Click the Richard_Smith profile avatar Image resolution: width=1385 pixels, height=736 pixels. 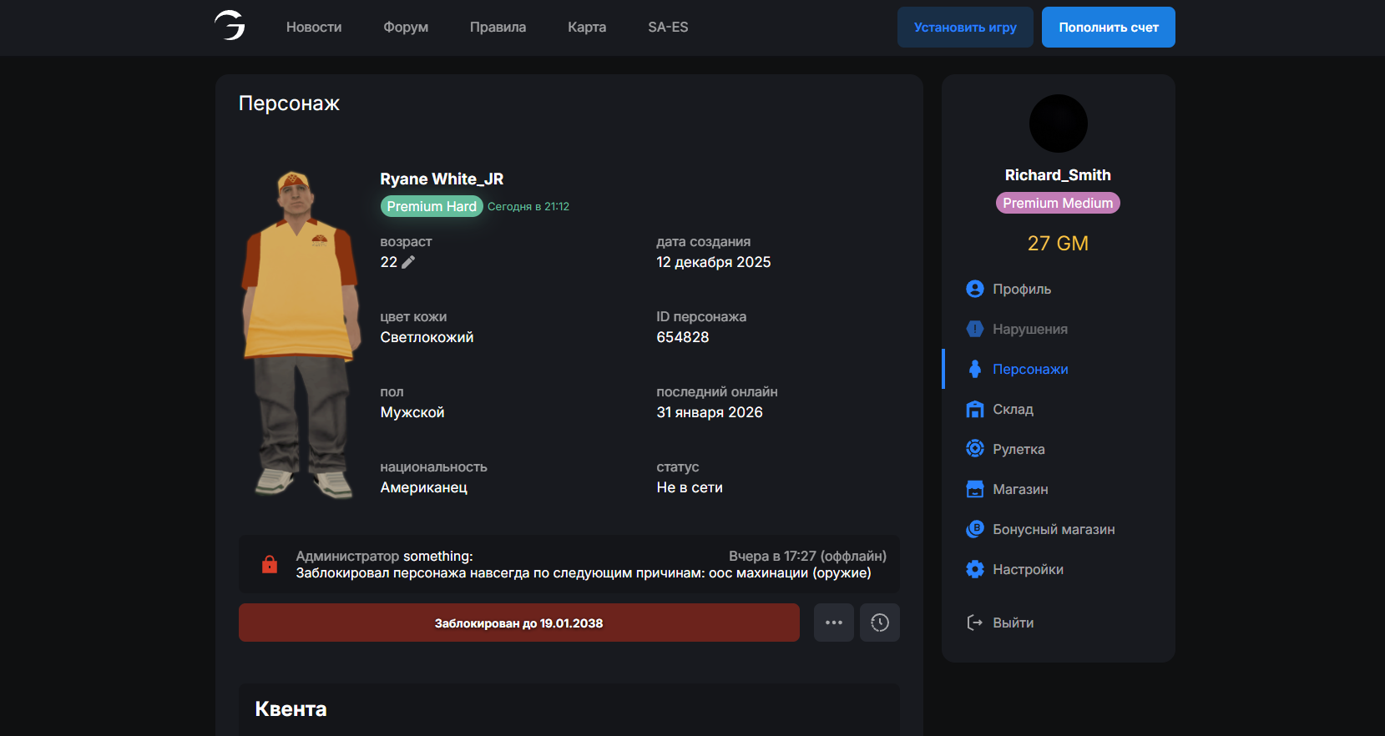[x=1058, y=124]
